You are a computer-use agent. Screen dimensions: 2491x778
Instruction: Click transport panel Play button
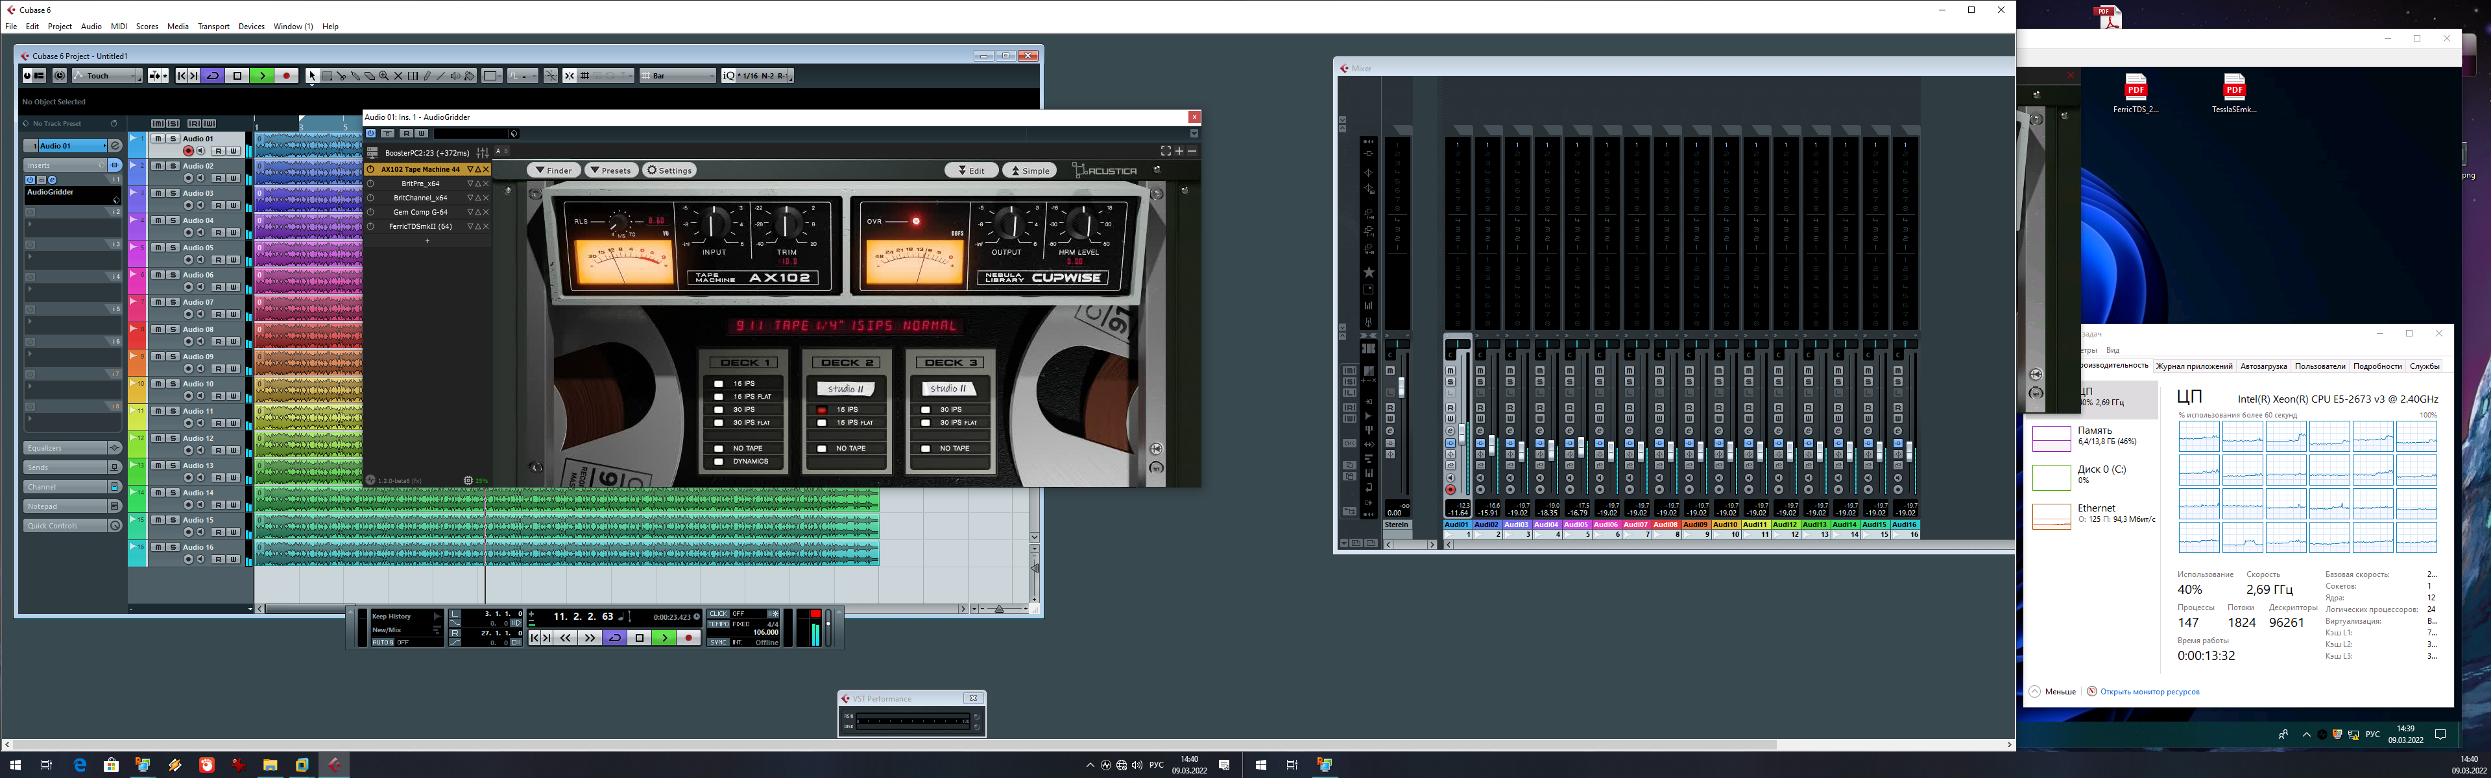[664, 638]
